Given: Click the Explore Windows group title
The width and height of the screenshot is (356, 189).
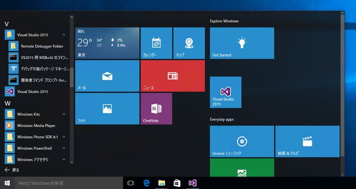Looking at the screenshot, I should coord(224,21).
